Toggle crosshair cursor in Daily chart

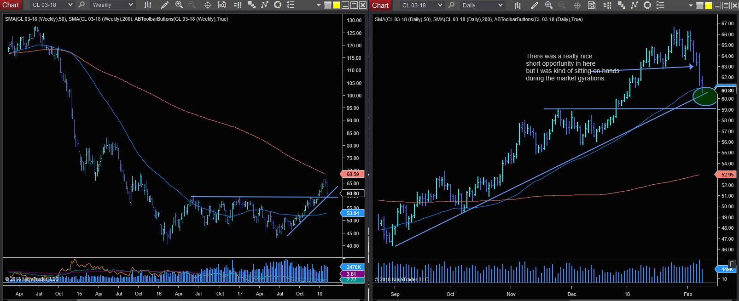[577, 5]
